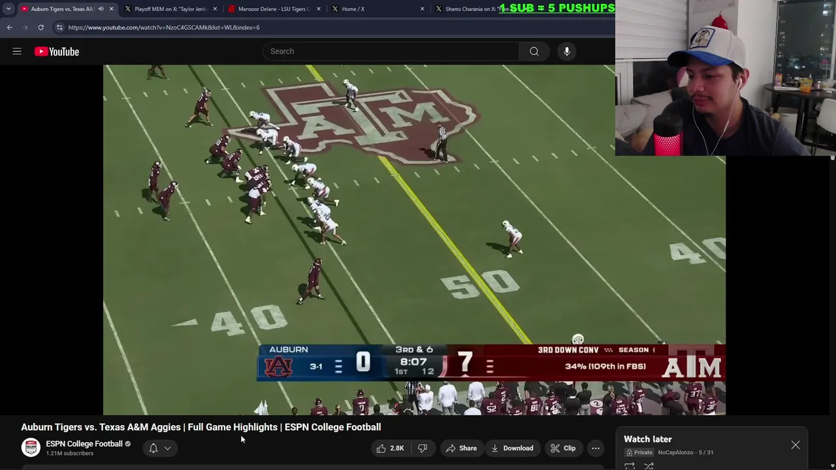Click the Private privacy badge

pos(639,452)
